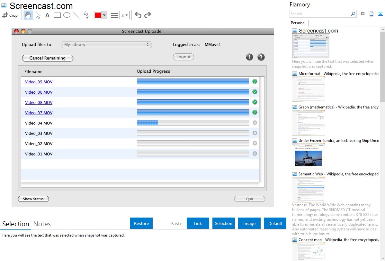Open the Concept map snapshot thumbnail

(x=309, y=252)
